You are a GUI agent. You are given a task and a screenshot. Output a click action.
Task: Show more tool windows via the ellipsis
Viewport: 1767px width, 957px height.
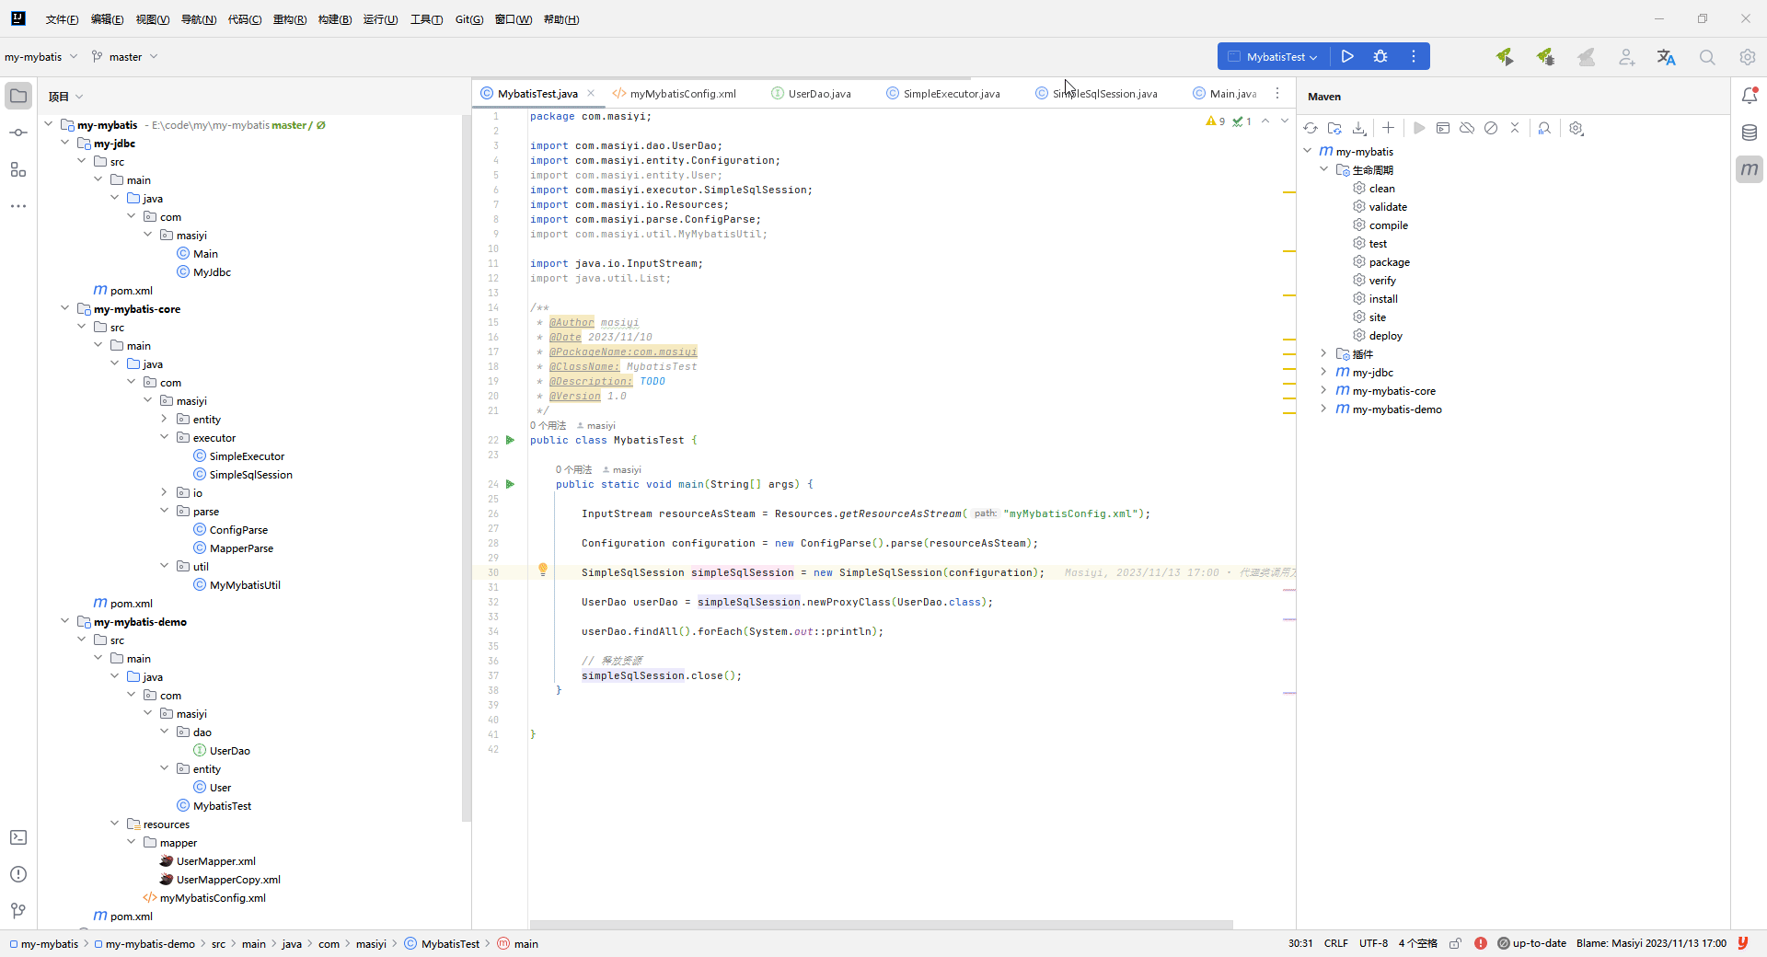(x=18, y=206)
